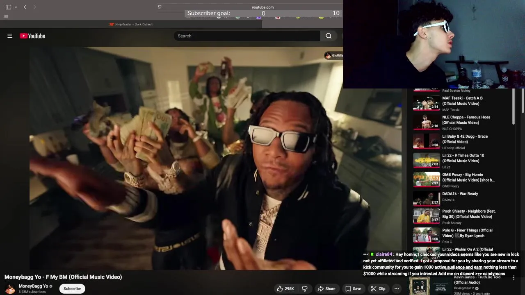Click channel name 'Lil Baby Official'
Image resolution: width=525 pixels, height=295 pixels.
click(x=453, y=148)
